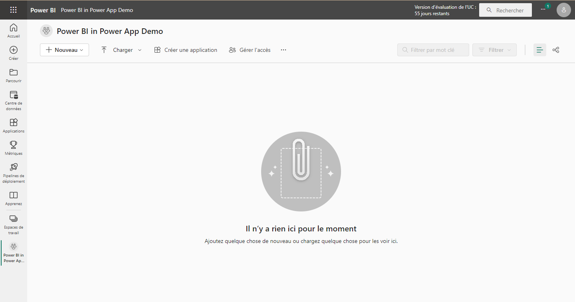575x302 pixels.
Task: Click Gérer l'accès button
Action: pos(250,50)
